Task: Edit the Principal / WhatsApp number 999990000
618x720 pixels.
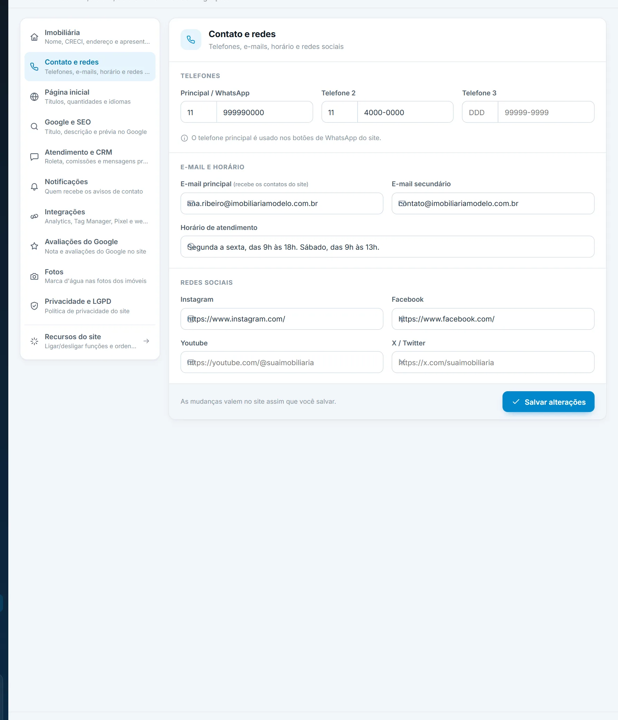Action: click(264, 112)
